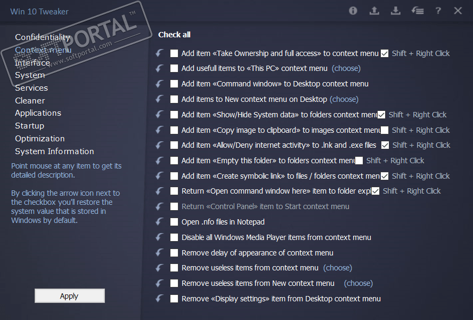This screenshot has width=473, height=320.
Task: Click restore arrow for Allow/Deny internet activity
Action: (x=160, y=145)
